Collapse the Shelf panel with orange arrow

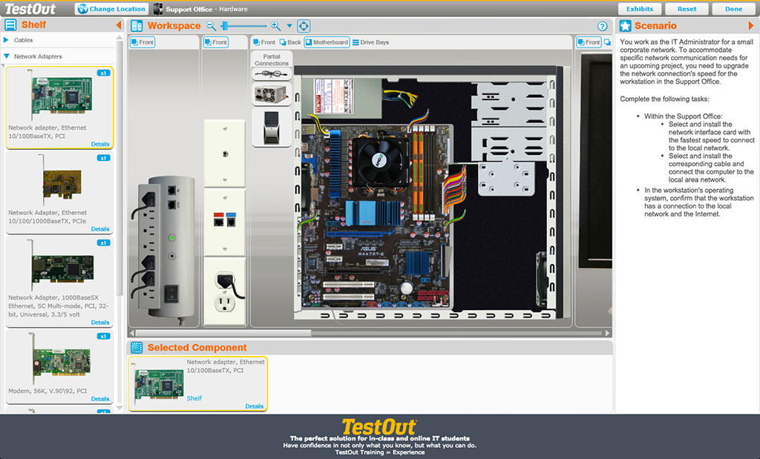(x=119, y=25)
